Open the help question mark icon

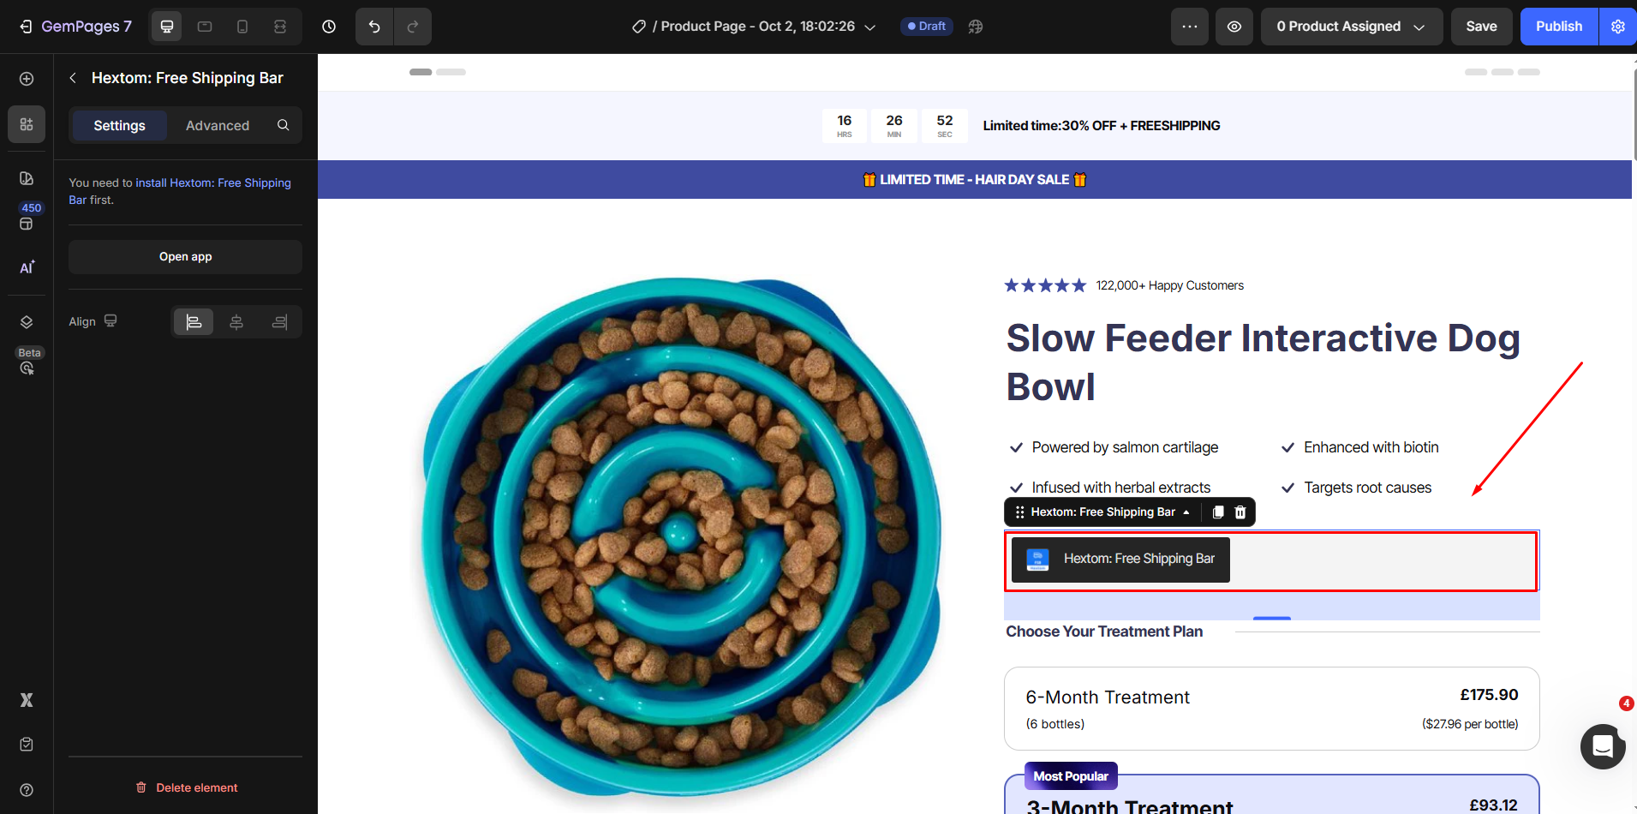coord(27,790)
